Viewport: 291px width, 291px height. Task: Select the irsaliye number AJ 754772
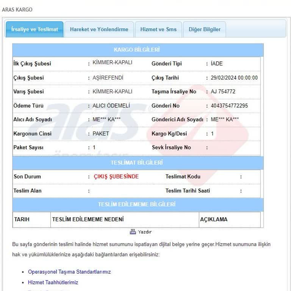click(223, 91)
